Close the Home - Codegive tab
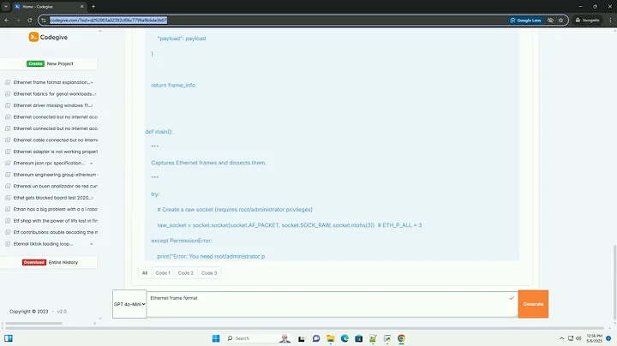The height and width of the screenshot is (346, 617). pyautogui.click(x=82, y=6)
